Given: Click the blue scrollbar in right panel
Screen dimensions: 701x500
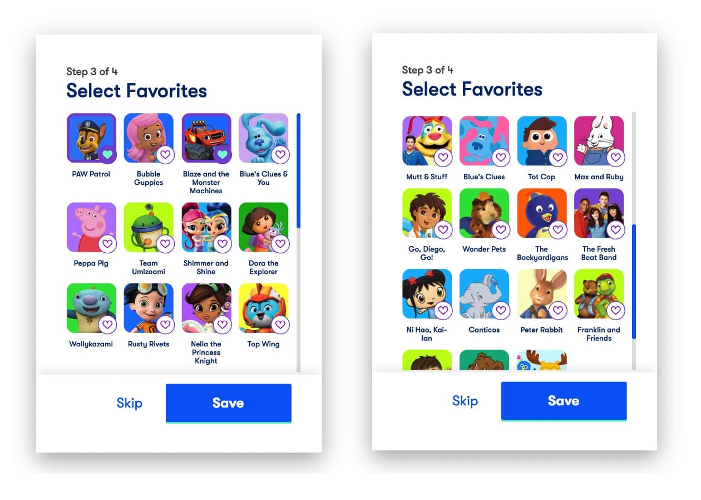Looking at the screenshot, I should pos(634,282).
